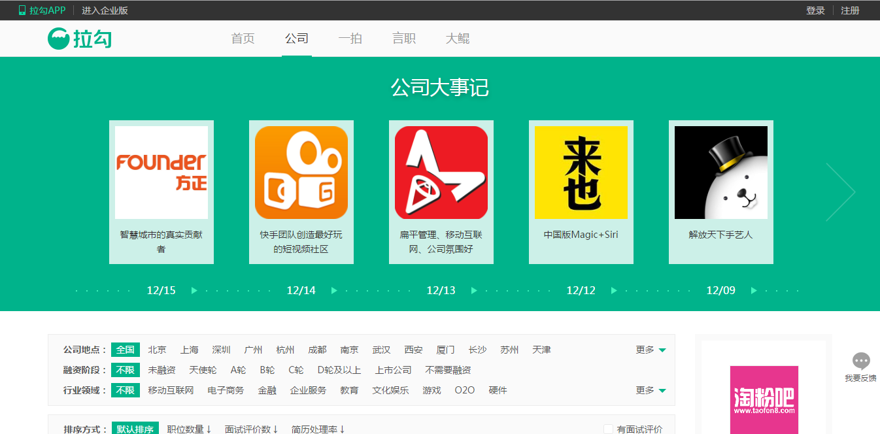Sort companies by 面试评价数
This screenshot has width=880, height=434.
[x=252, y=429]
